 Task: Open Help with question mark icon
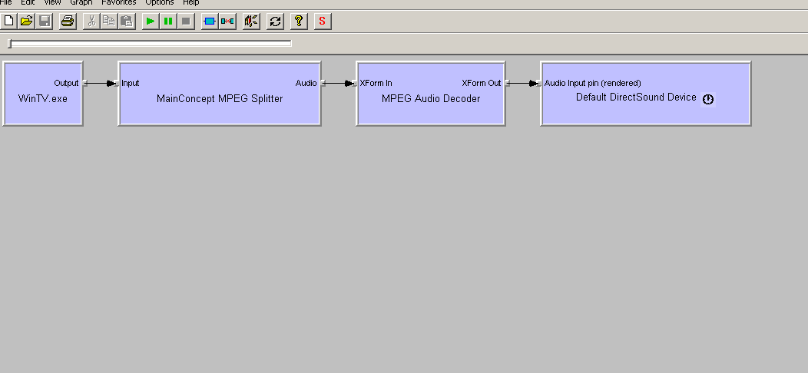pos(299,21)
